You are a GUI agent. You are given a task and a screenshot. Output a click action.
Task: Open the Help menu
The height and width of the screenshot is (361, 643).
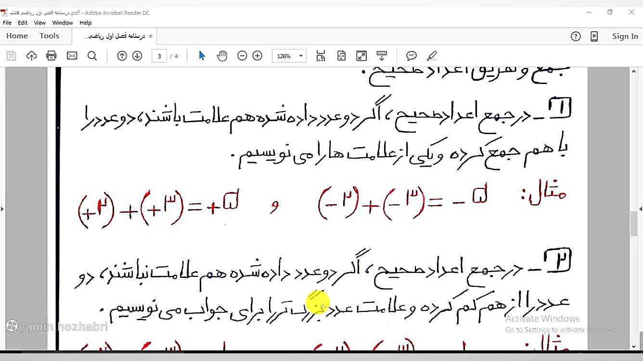(86, 23)
